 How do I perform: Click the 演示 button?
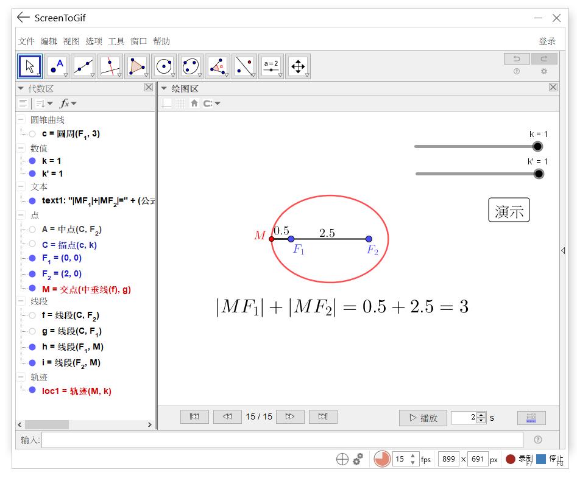(x=509, y=211)
